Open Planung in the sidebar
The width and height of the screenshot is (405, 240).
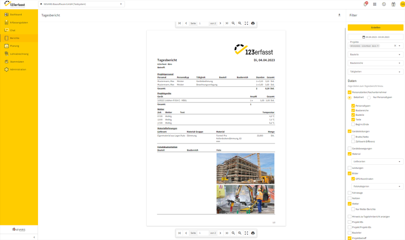[x=14, y=46]
